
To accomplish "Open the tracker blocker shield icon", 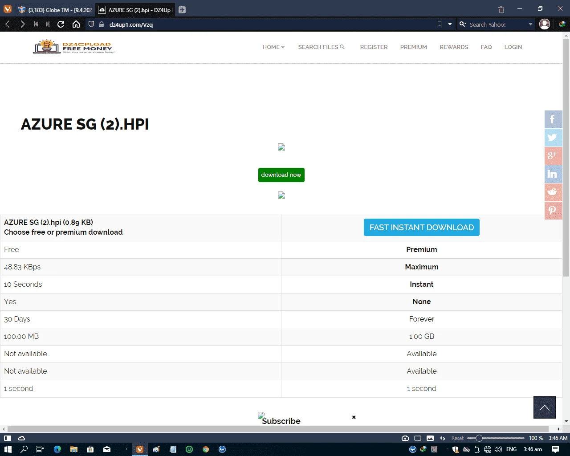I will (x=91, y=24).
